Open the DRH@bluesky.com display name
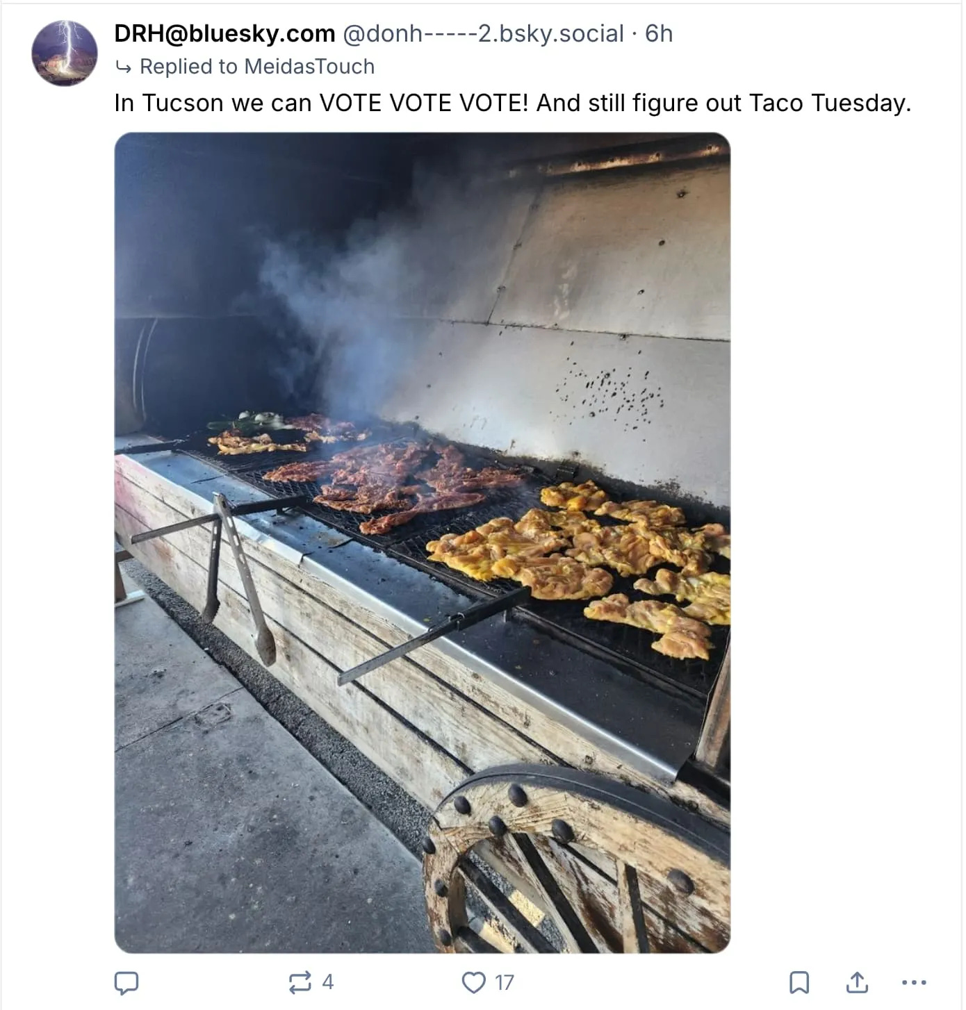The image size is (966, 1010). pos(224,33)
